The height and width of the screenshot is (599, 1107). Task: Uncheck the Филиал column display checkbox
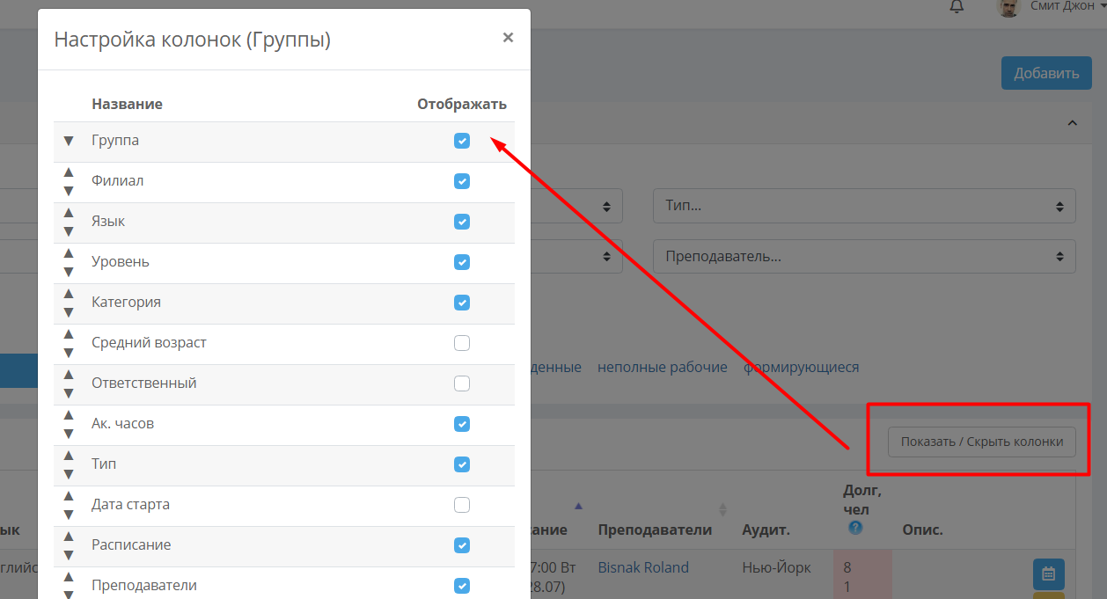pos(462,181)
